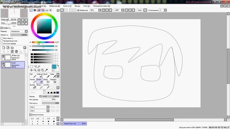Uncheck the Выбранное checkbox in toolbar
230x129 pixels.
pos(78,10)
